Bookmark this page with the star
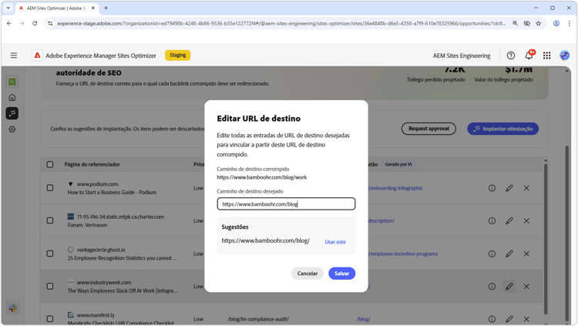The height and width of the screenshot is (326, 578). pyautogui.click(x=539, y=23)
